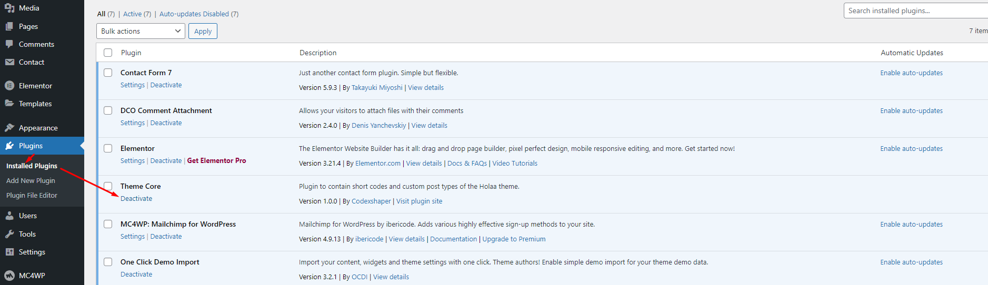Click the Search installed plugins field
Image resolution: width=988 pixels, height=285 pixels.
click(915, 11)
